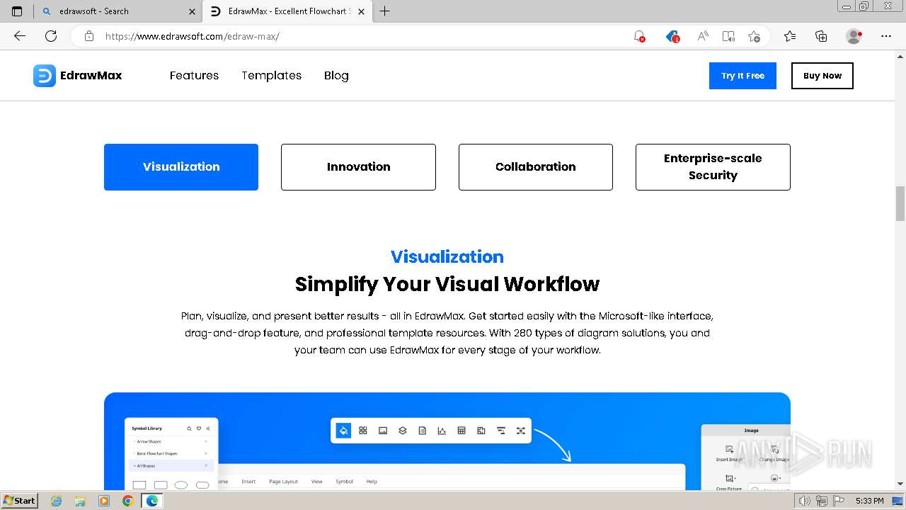
Task: Open the Collections icon
Action: coord(821,36)
